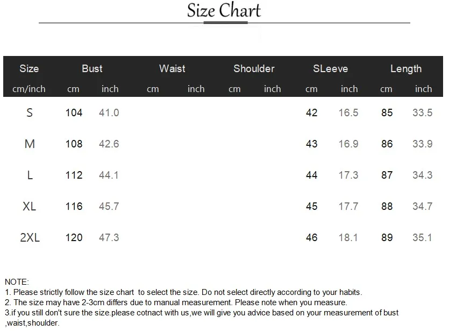
Task: Select the M size row label
Action: pyautogui.click(x=30, y=144)
